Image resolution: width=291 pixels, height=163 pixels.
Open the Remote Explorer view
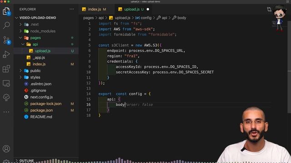click(x=6, y=83)
